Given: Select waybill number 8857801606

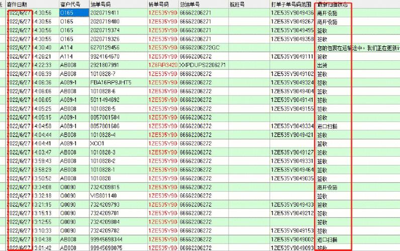Looking at the screenshot, I should pyautogui.click(x=105, y=126).
